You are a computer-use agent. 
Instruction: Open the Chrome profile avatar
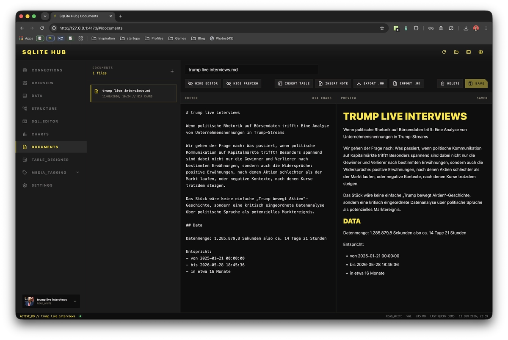click(476, 28)
